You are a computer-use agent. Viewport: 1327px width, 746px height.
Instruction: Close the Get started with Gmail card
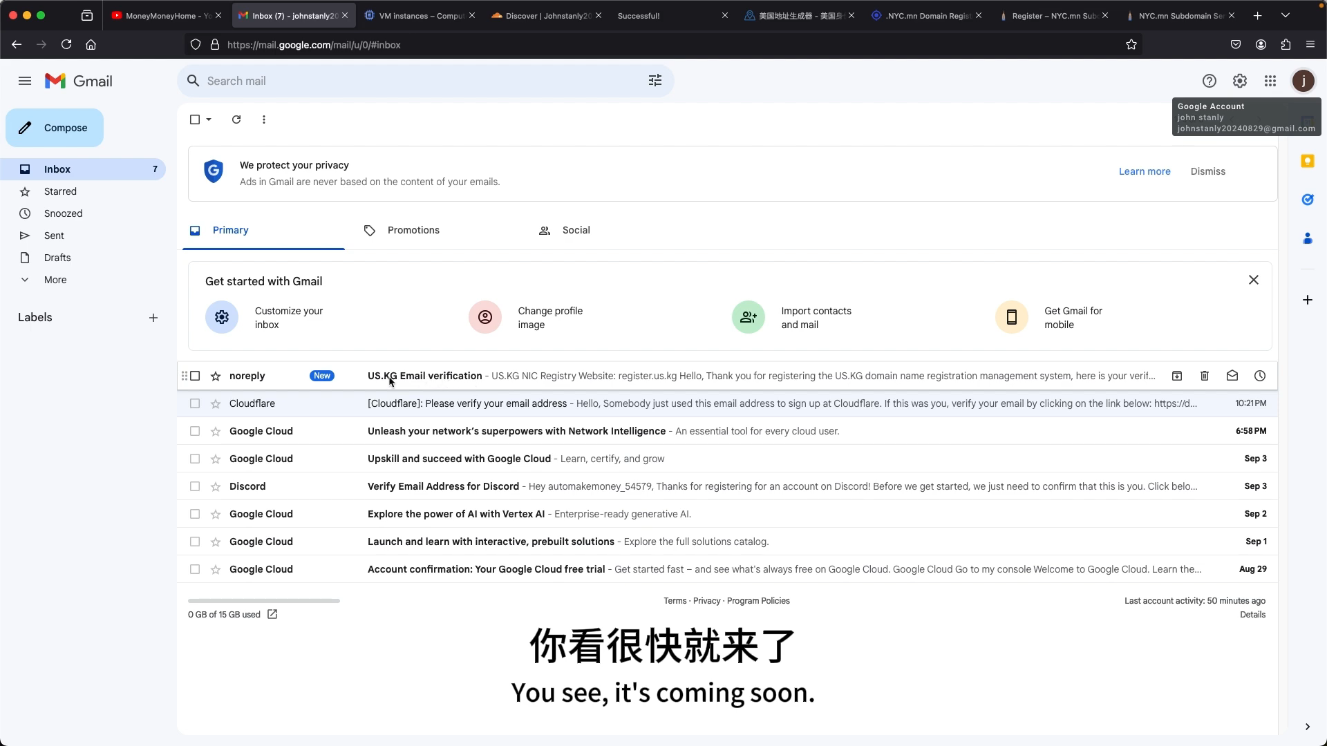coord(1253,280)
